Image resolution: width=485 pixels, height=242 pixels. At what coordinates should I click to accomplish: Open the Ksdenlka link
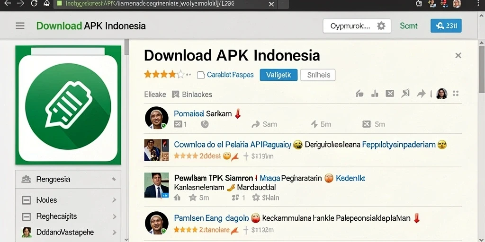(350, 178)
